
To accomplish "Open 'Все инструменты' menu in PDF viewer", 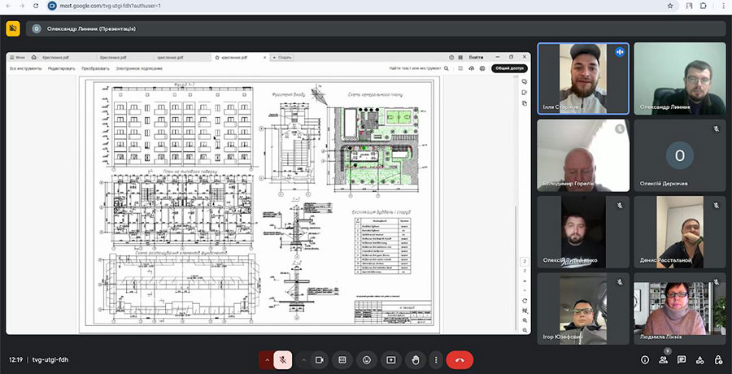I will 24,68.
